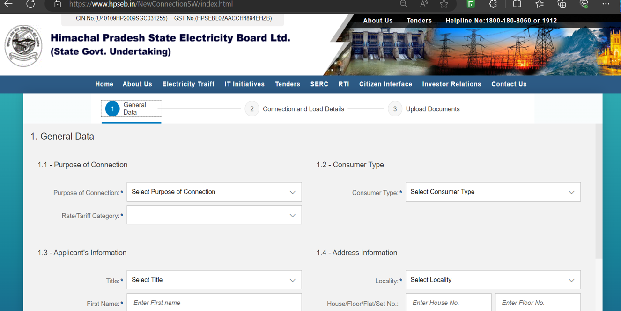Click the Enter House No. field

point(449,303)
